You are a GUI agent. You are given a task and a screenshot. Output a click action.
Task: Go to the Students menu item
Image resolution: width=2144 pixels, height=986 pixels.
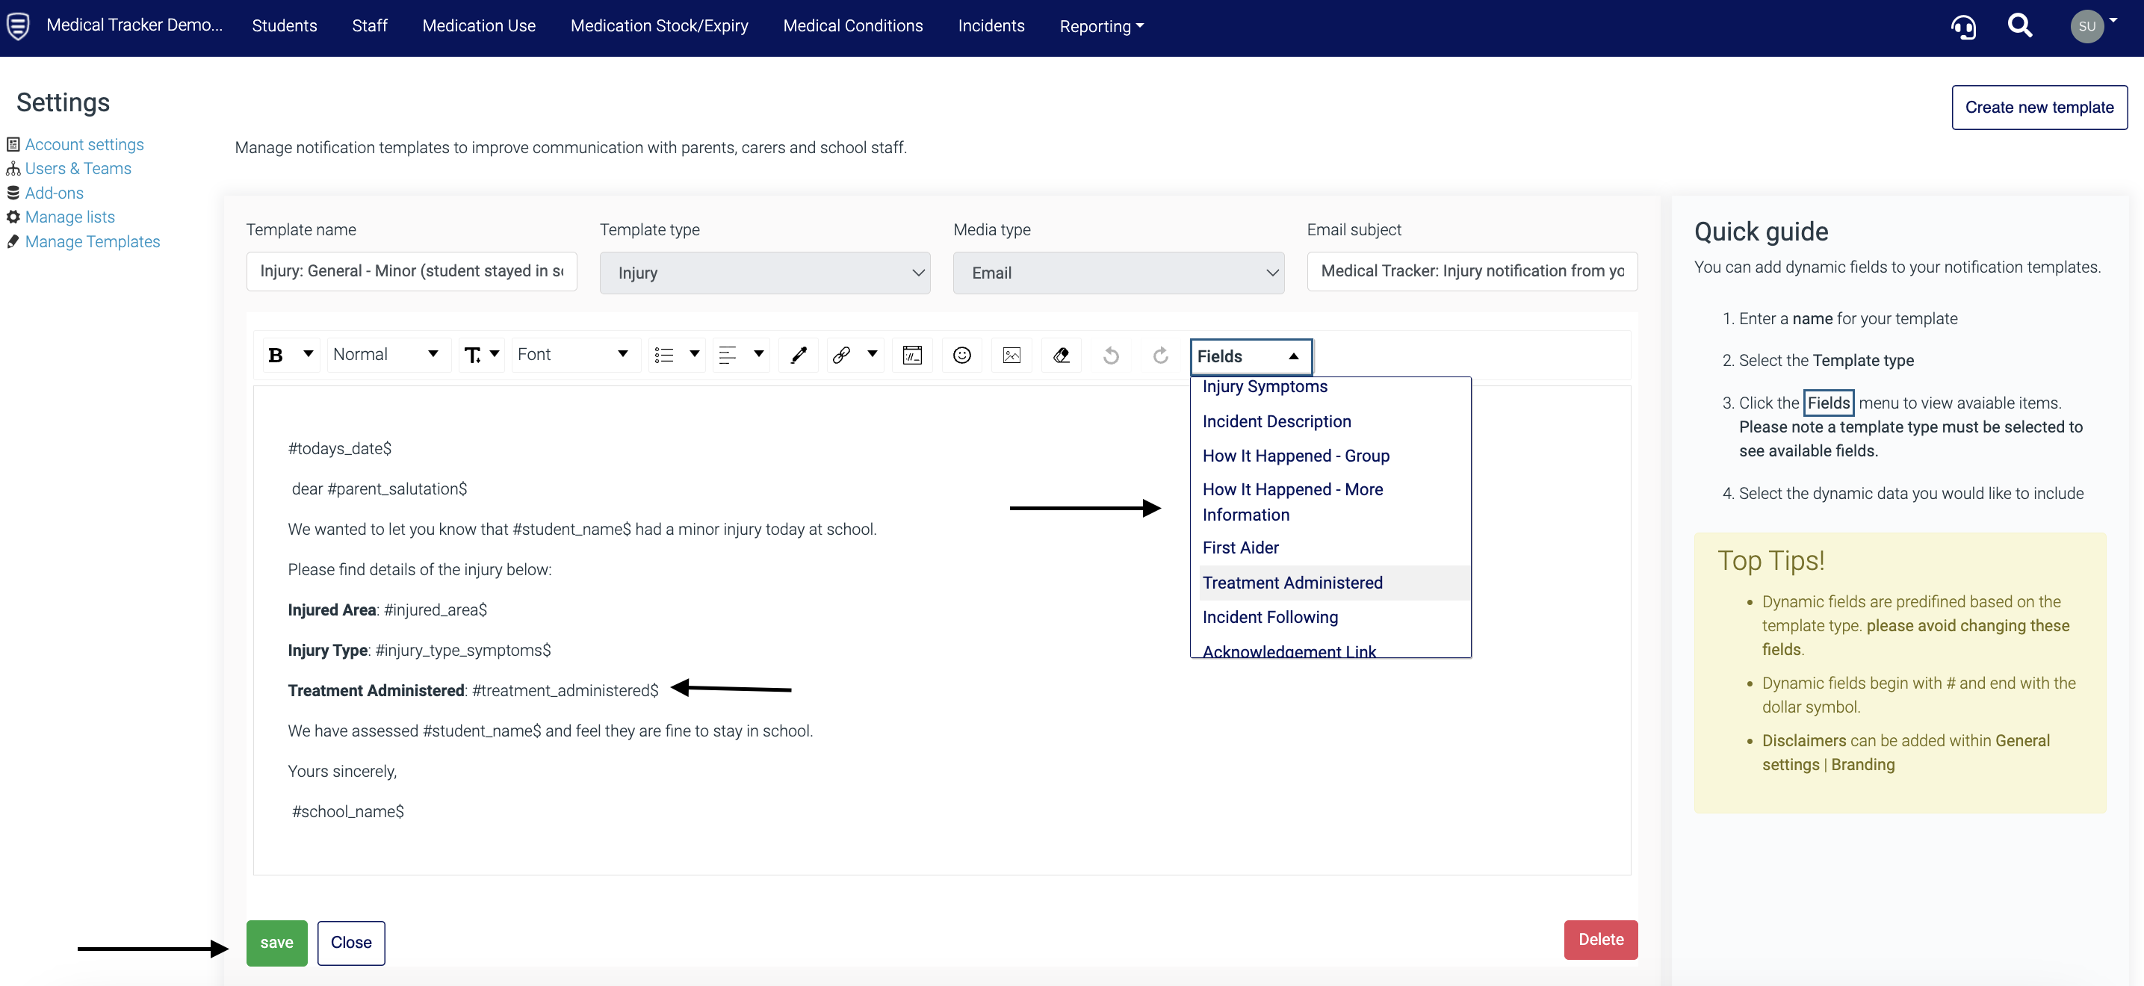click(284, 26)
